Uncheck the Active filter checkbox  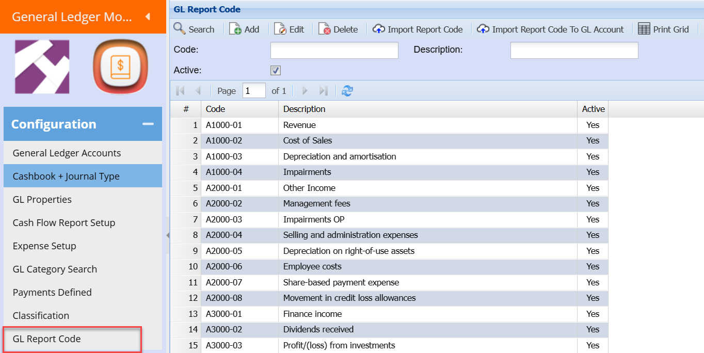pyautogui.click(x=276, y=70)
